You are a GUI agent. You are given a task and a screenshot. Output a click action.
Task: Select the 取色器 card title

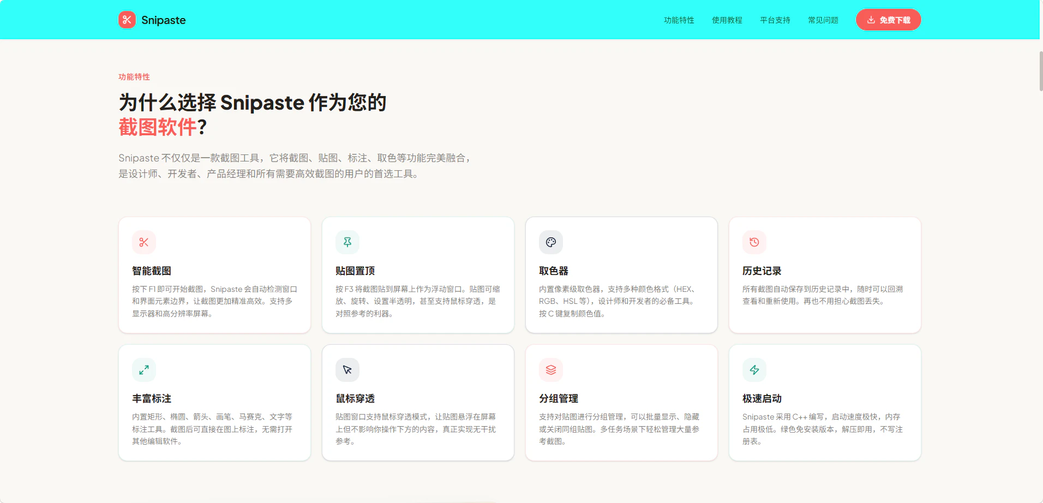pyautogui.click(x=554, y=271)
